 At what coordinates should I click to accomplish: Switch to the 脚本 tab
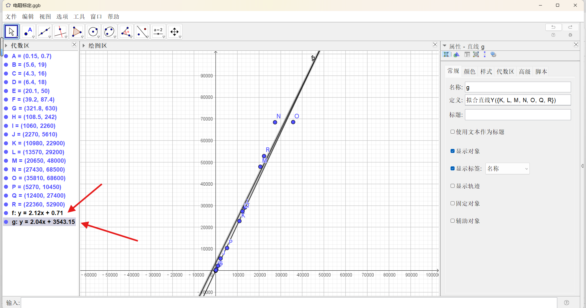(541, 72)
